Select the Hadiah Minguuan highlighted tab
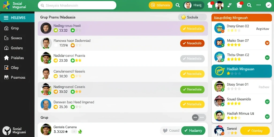Screen dimensions: 274x137 tap(242, 71)
